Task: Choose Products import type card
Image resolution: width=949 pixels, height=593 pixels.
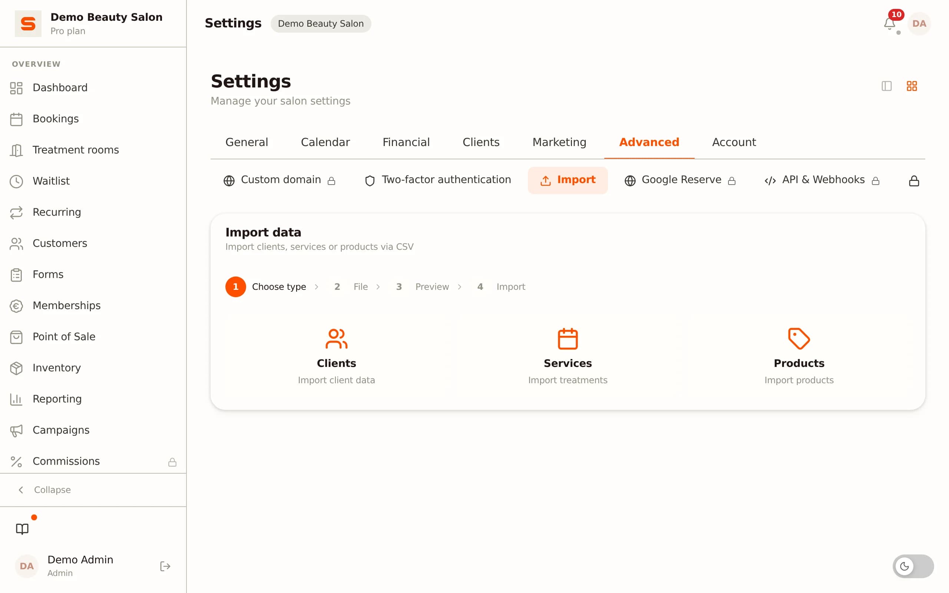Action: pos(799,357)
